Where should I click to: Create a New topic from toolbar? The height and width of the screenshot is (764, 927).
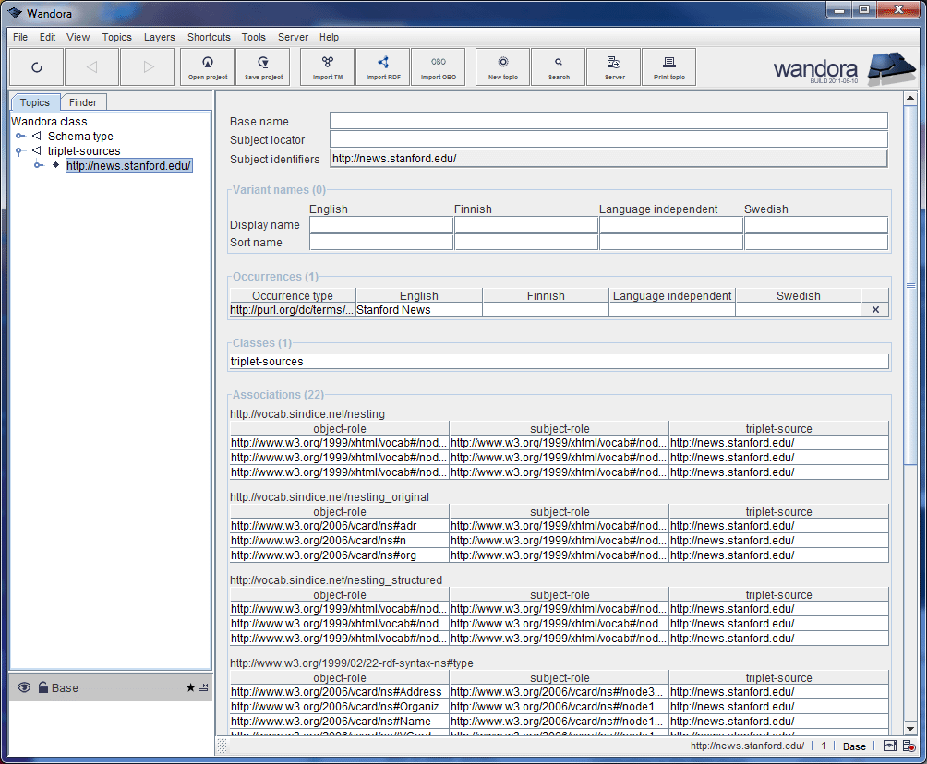click(502, 66)
